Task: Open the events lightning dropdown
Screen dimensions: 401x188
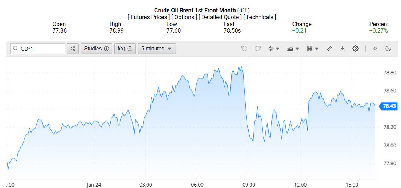Action: pos(273,49)
